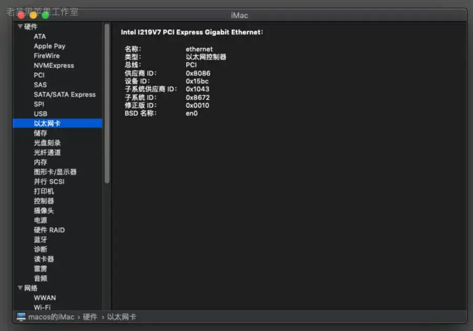
Task: Click subsystem vendor ID 0x1043
Action: coord(197,89)
